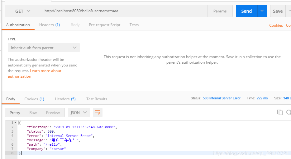The image size is (291, 159).
Task: Open the request Body tab
Action: coord(75,25)
